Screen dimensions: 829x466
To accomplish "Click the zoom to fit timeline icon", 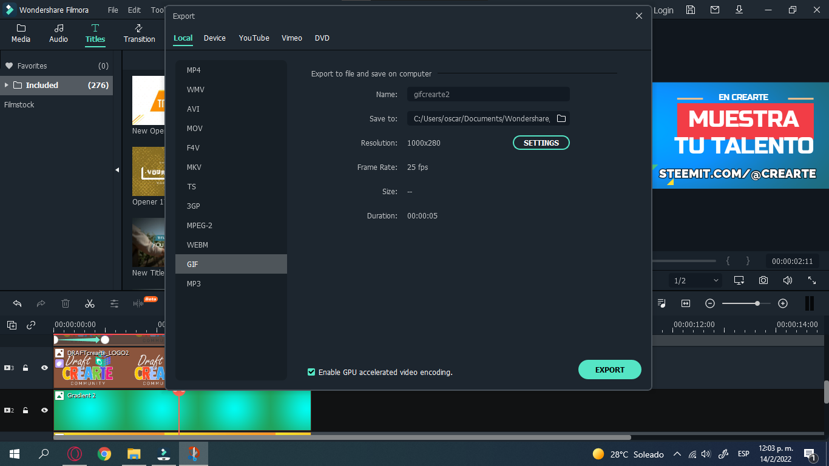I will 686,303.
